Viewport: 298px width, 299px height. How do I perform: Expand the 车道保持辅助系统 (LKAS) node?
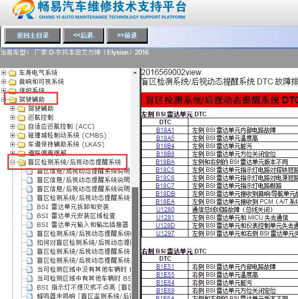click(x=12, y=145)
